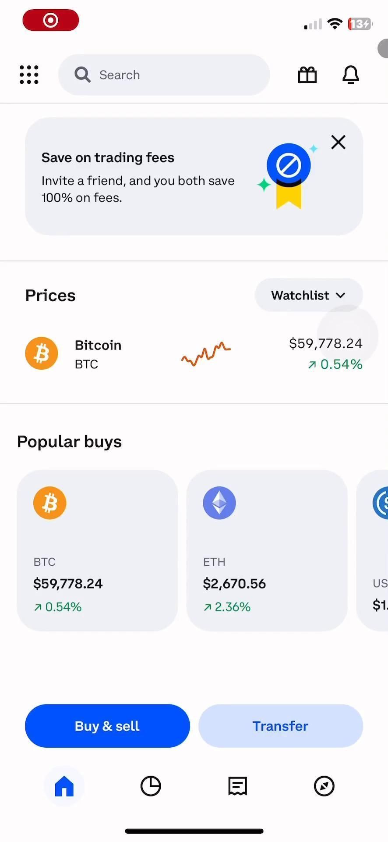
Task: Open the apps grid menu icon
Action: point(29,75)
